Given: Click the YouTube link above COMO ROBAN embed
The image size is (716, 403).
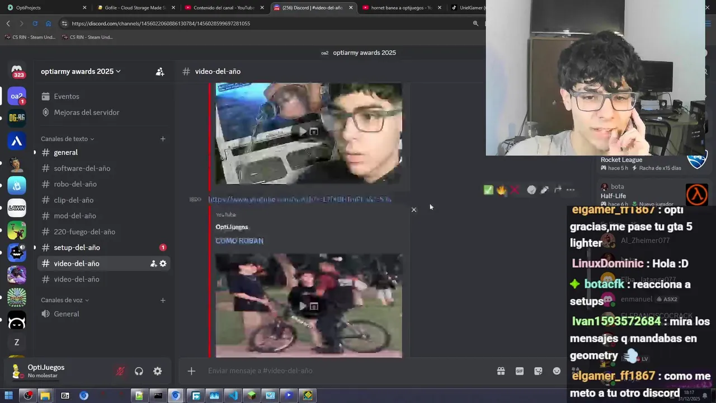Looking at the screenshot, I should [x=300, y=199].
